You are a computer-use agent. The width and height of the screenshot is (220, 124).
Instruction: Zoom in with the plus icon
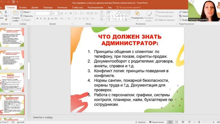click(213, 122)
